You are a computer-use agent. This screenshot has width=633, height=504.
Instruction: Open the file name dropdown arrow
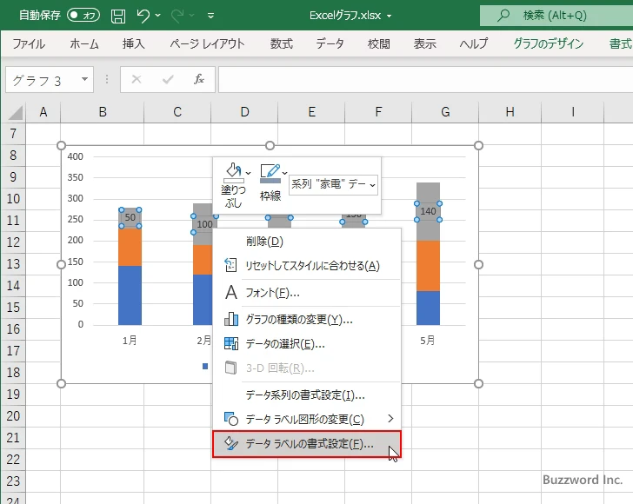point(389,16)
